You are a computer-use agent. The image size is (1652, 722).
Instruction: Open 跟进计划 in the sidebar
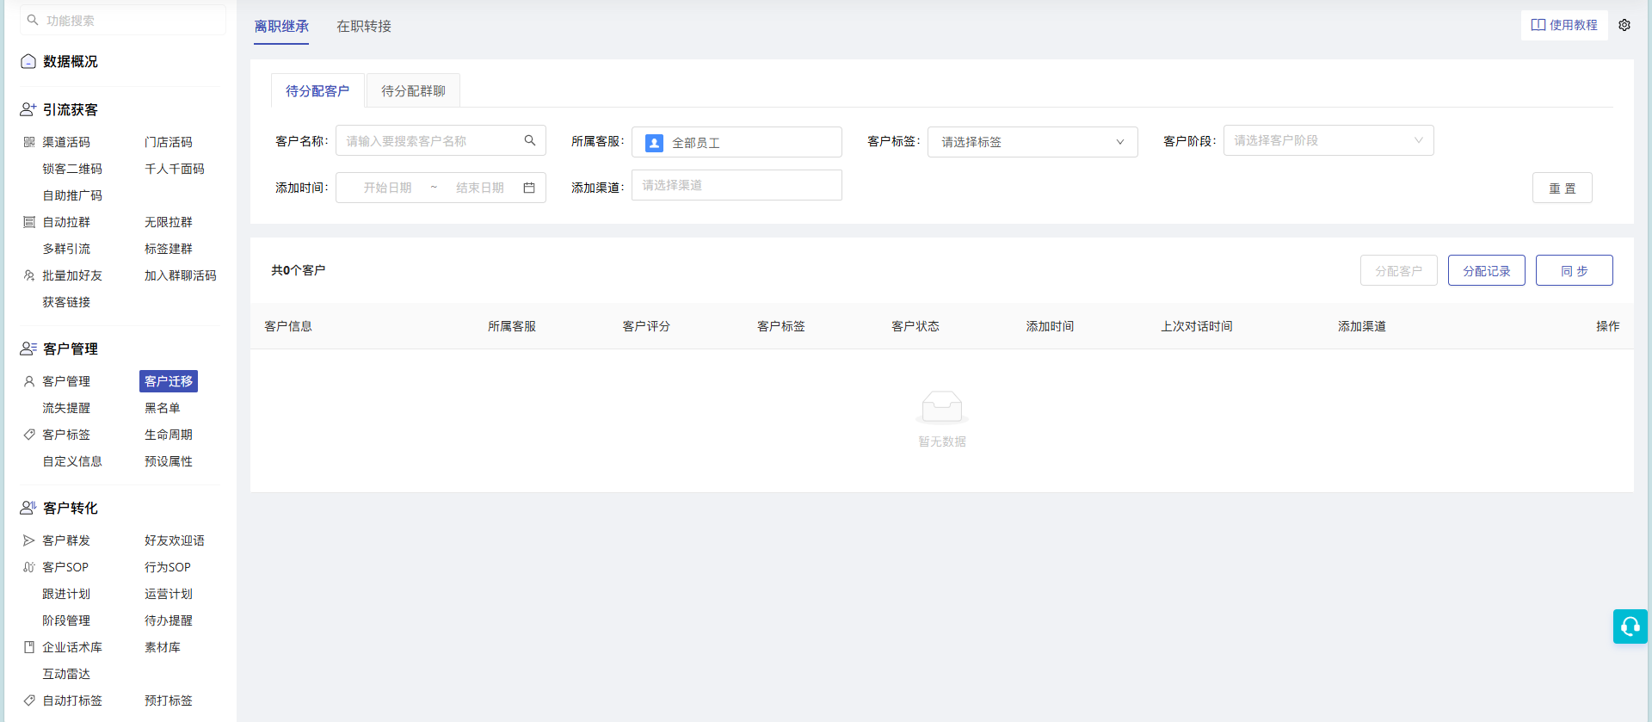click(66, 594)
